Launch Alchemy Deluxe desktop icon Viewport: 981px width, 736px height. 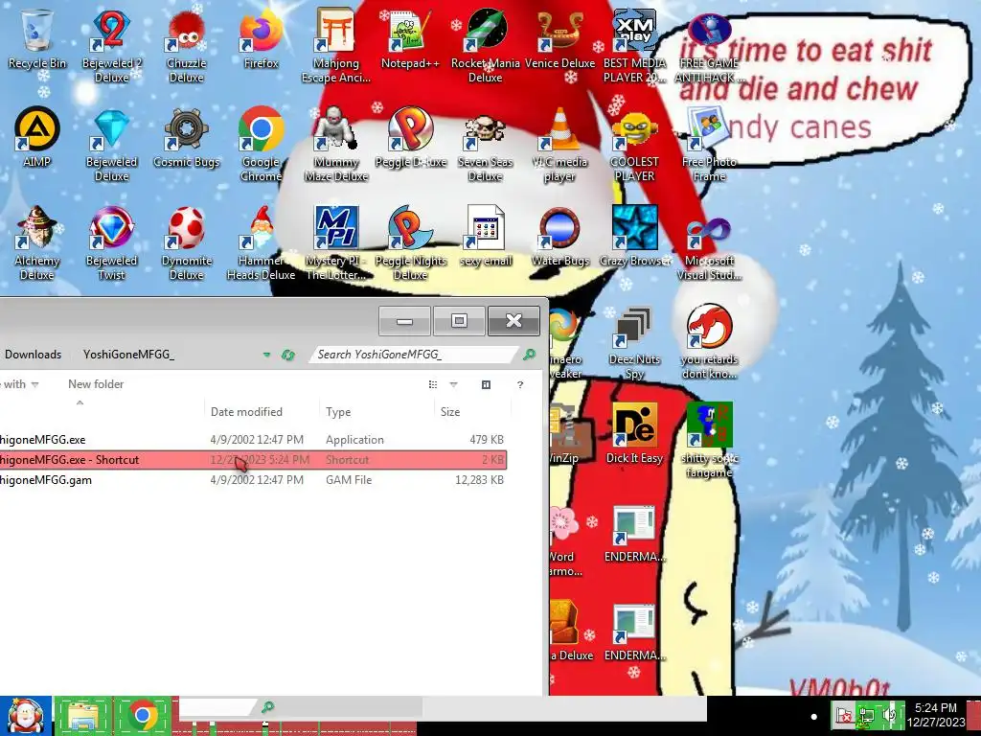pos(37,242)
